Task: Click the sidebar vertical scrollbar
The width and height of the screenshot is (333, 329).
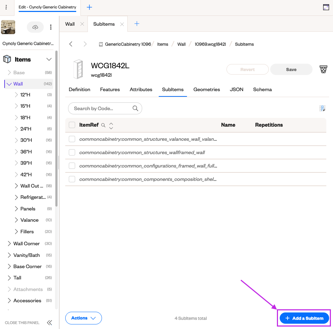Action: [x=56, y=128]
